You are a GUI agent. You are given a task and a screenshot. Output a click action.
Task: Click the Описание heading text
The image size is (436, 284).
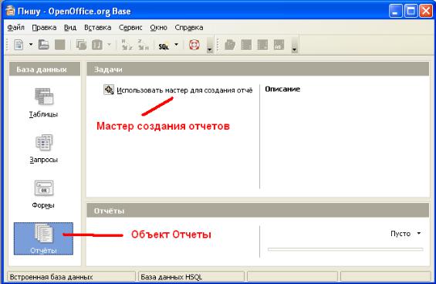[x=282, y=89]
